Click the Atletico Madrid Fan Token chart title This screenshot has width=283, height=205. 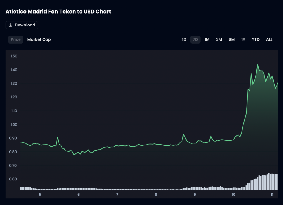click(58, 12)
